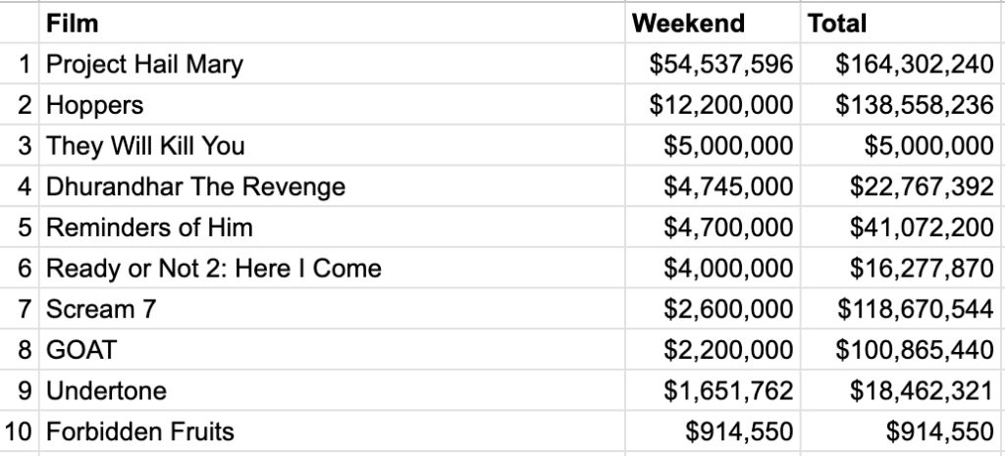Select rank number 10 cell
This screenshot has height=456, width=1005.
pyautogui.click(x=20, y=431)
